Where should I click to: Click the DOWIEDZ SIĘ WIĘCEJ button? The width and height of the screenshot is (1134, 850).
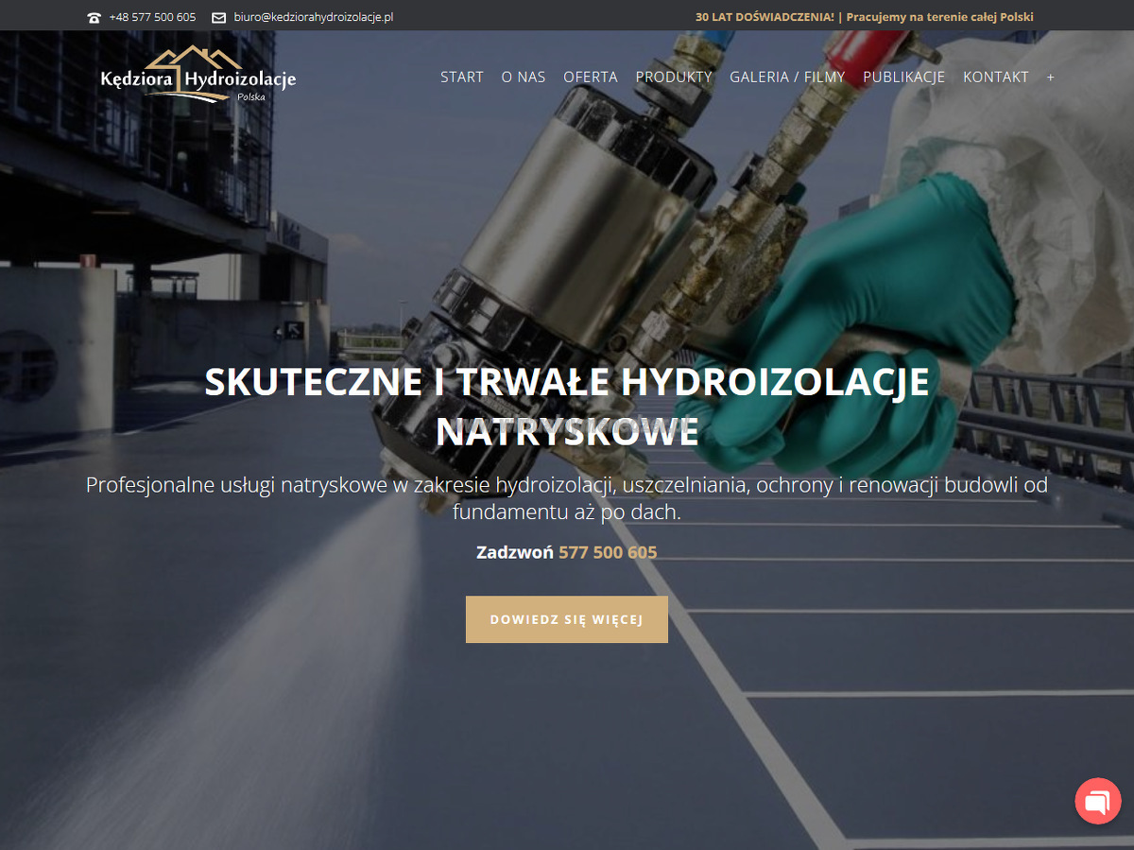[567, 619]
